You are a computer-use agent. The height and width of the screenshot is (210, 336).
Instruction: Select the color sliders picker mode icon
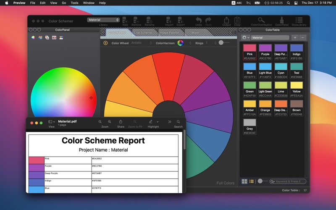click(40, 37)
